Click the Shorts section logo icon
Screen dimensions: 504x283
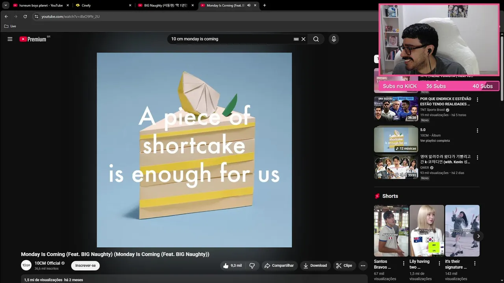377,196
